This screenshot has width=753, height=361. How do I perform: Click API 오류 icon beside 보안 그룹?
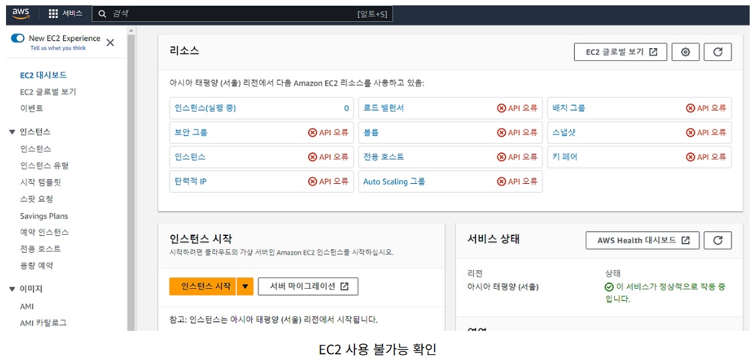coord(313,132)
